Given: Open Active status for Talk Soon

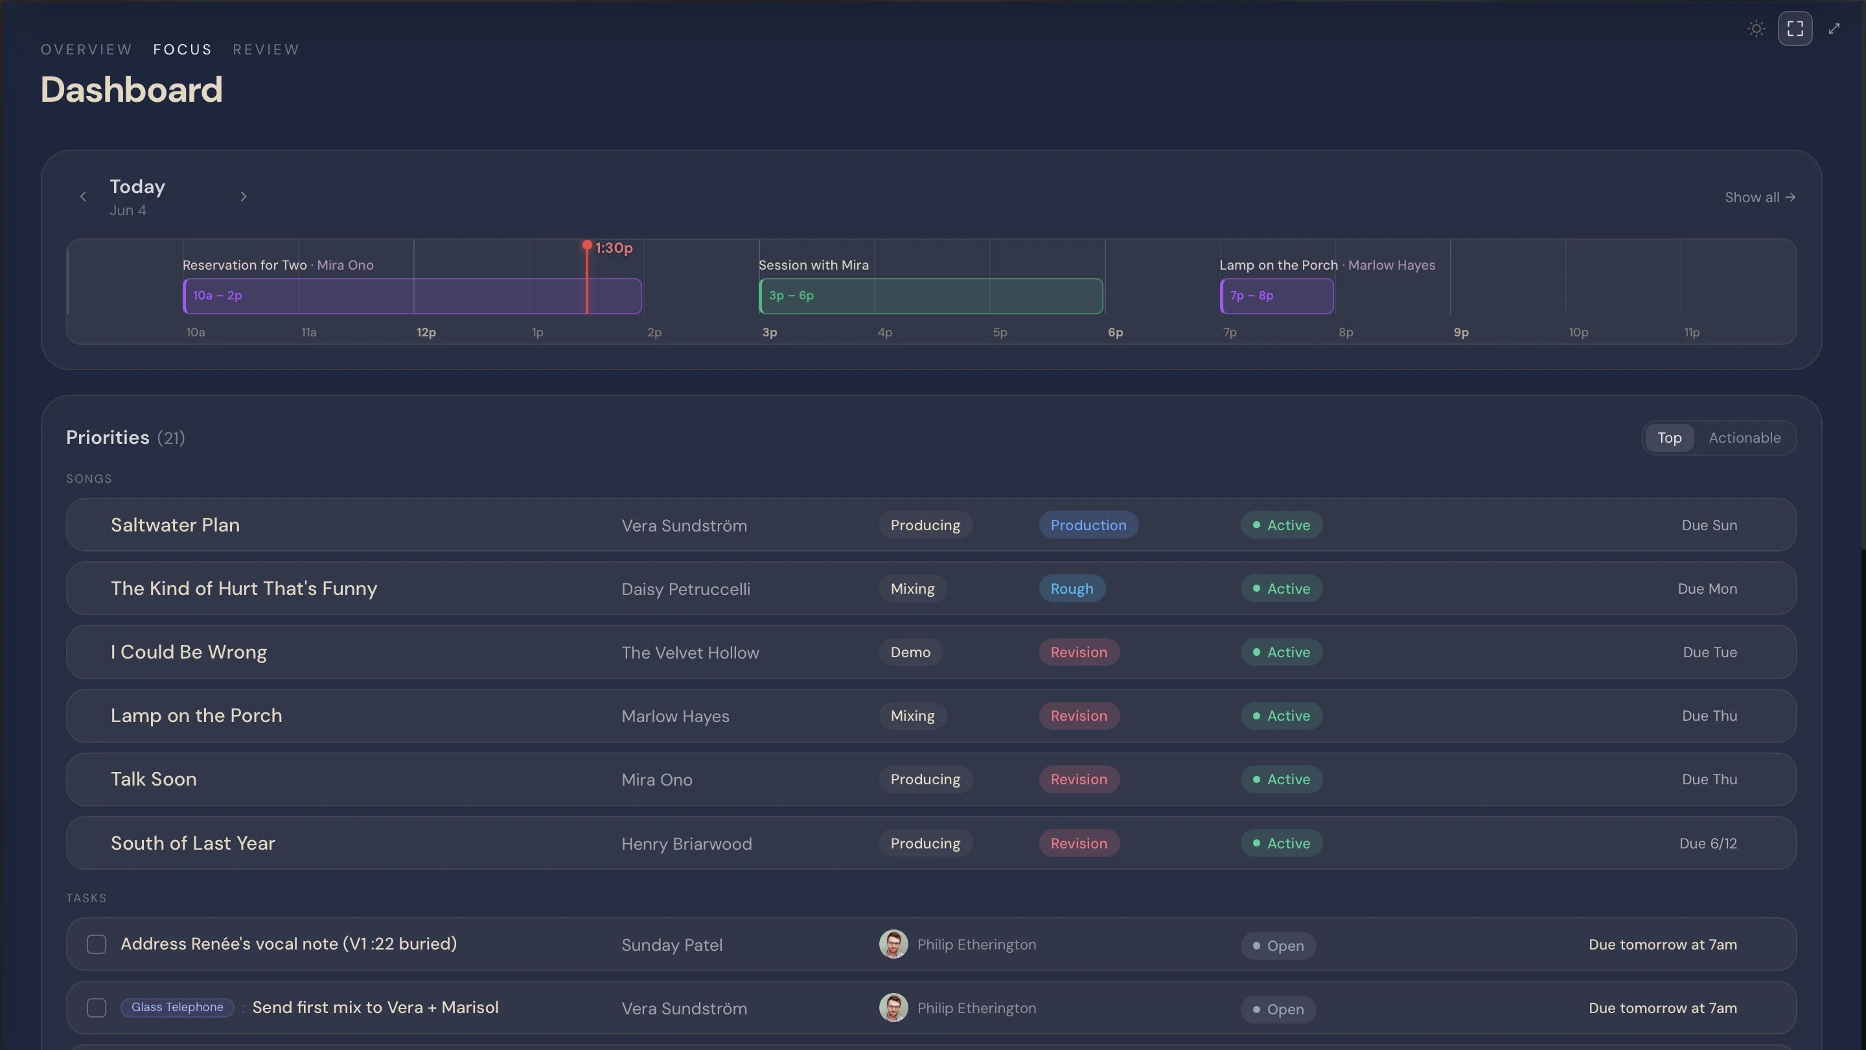Looking at the screenshot, I should tap(1281, 779).
